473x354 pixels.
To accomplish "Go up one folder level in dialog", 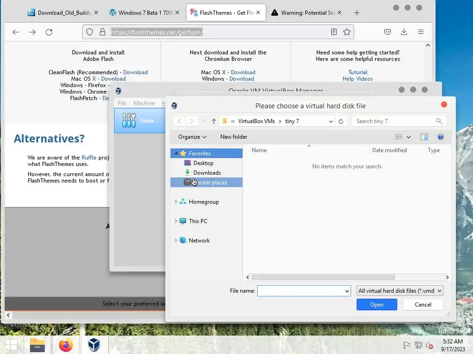I will (213, 121).
